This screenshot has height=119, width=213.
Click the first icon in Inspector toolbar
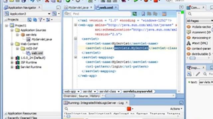(x=189, y=74)
